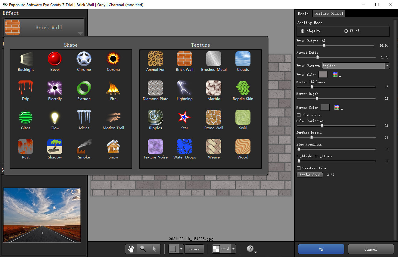The height and width of the screenshot is (257, 398).
Task: Confirm with the OK button
Action: click(321, 249)
